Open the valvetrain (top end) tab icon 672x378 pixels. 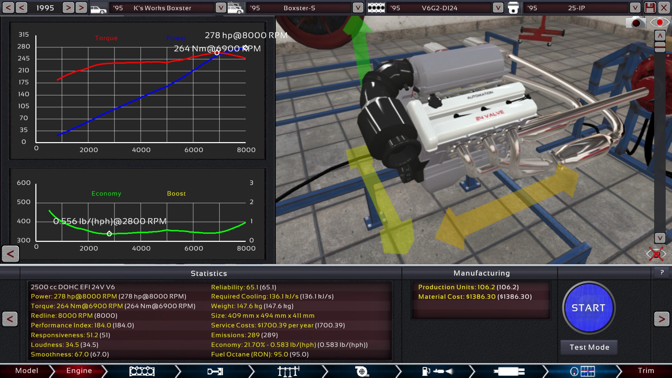(288, 371)
